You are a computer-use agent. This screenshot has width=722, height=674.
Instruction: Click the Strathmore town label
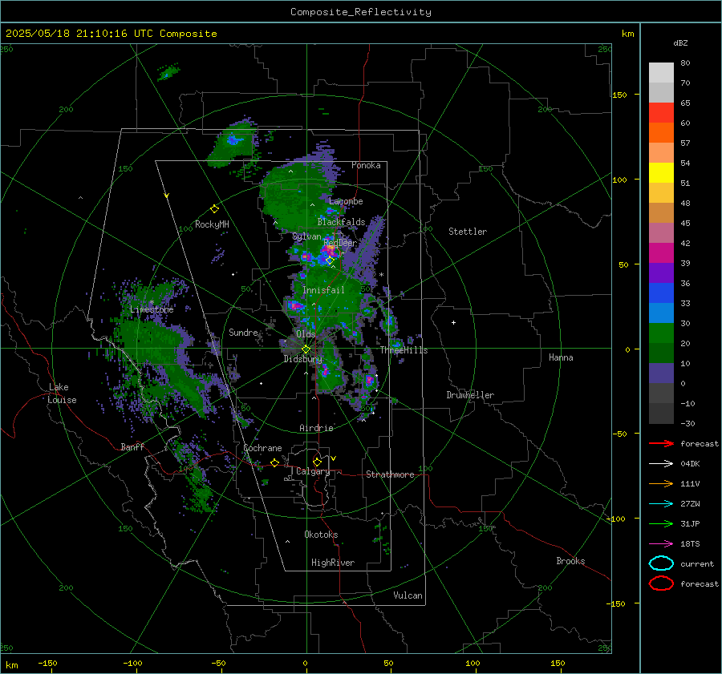coord(390,474)
